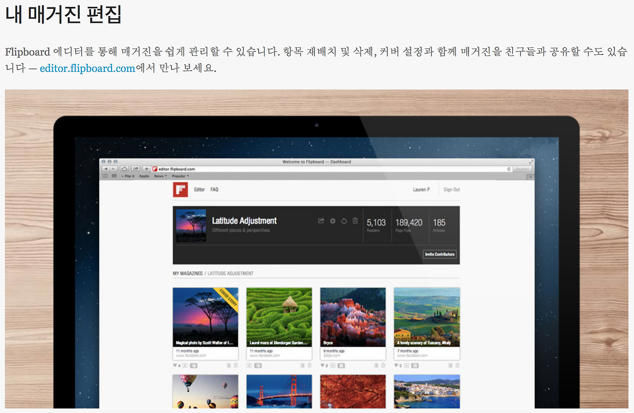Open the editor.flipboard.com link in the paragraph

pos(88,68)
